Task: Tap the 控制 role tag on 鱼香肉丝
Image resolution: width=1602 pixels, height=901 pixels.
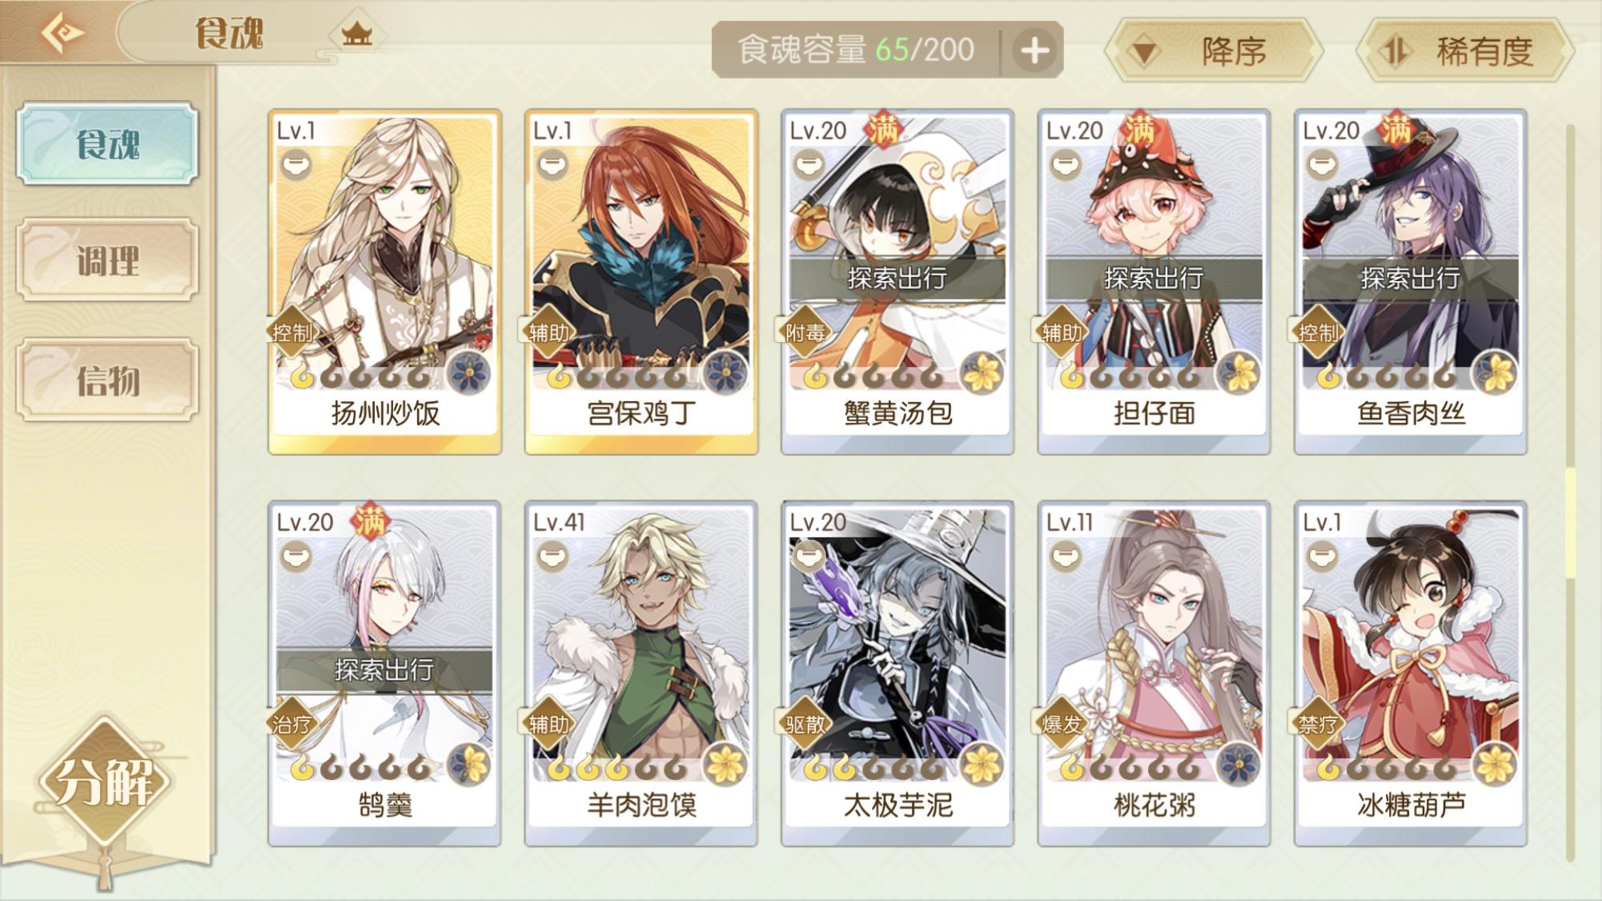Action: click(x=1318, y=332)
